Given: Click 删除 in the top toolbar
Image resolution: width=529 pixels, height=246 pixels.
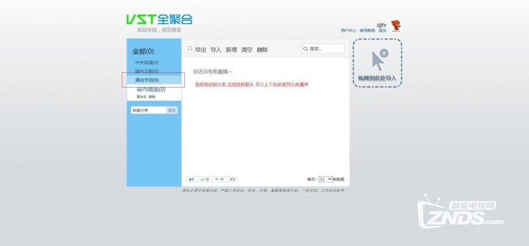Looking at the screenshot, I should coord(262,50).
